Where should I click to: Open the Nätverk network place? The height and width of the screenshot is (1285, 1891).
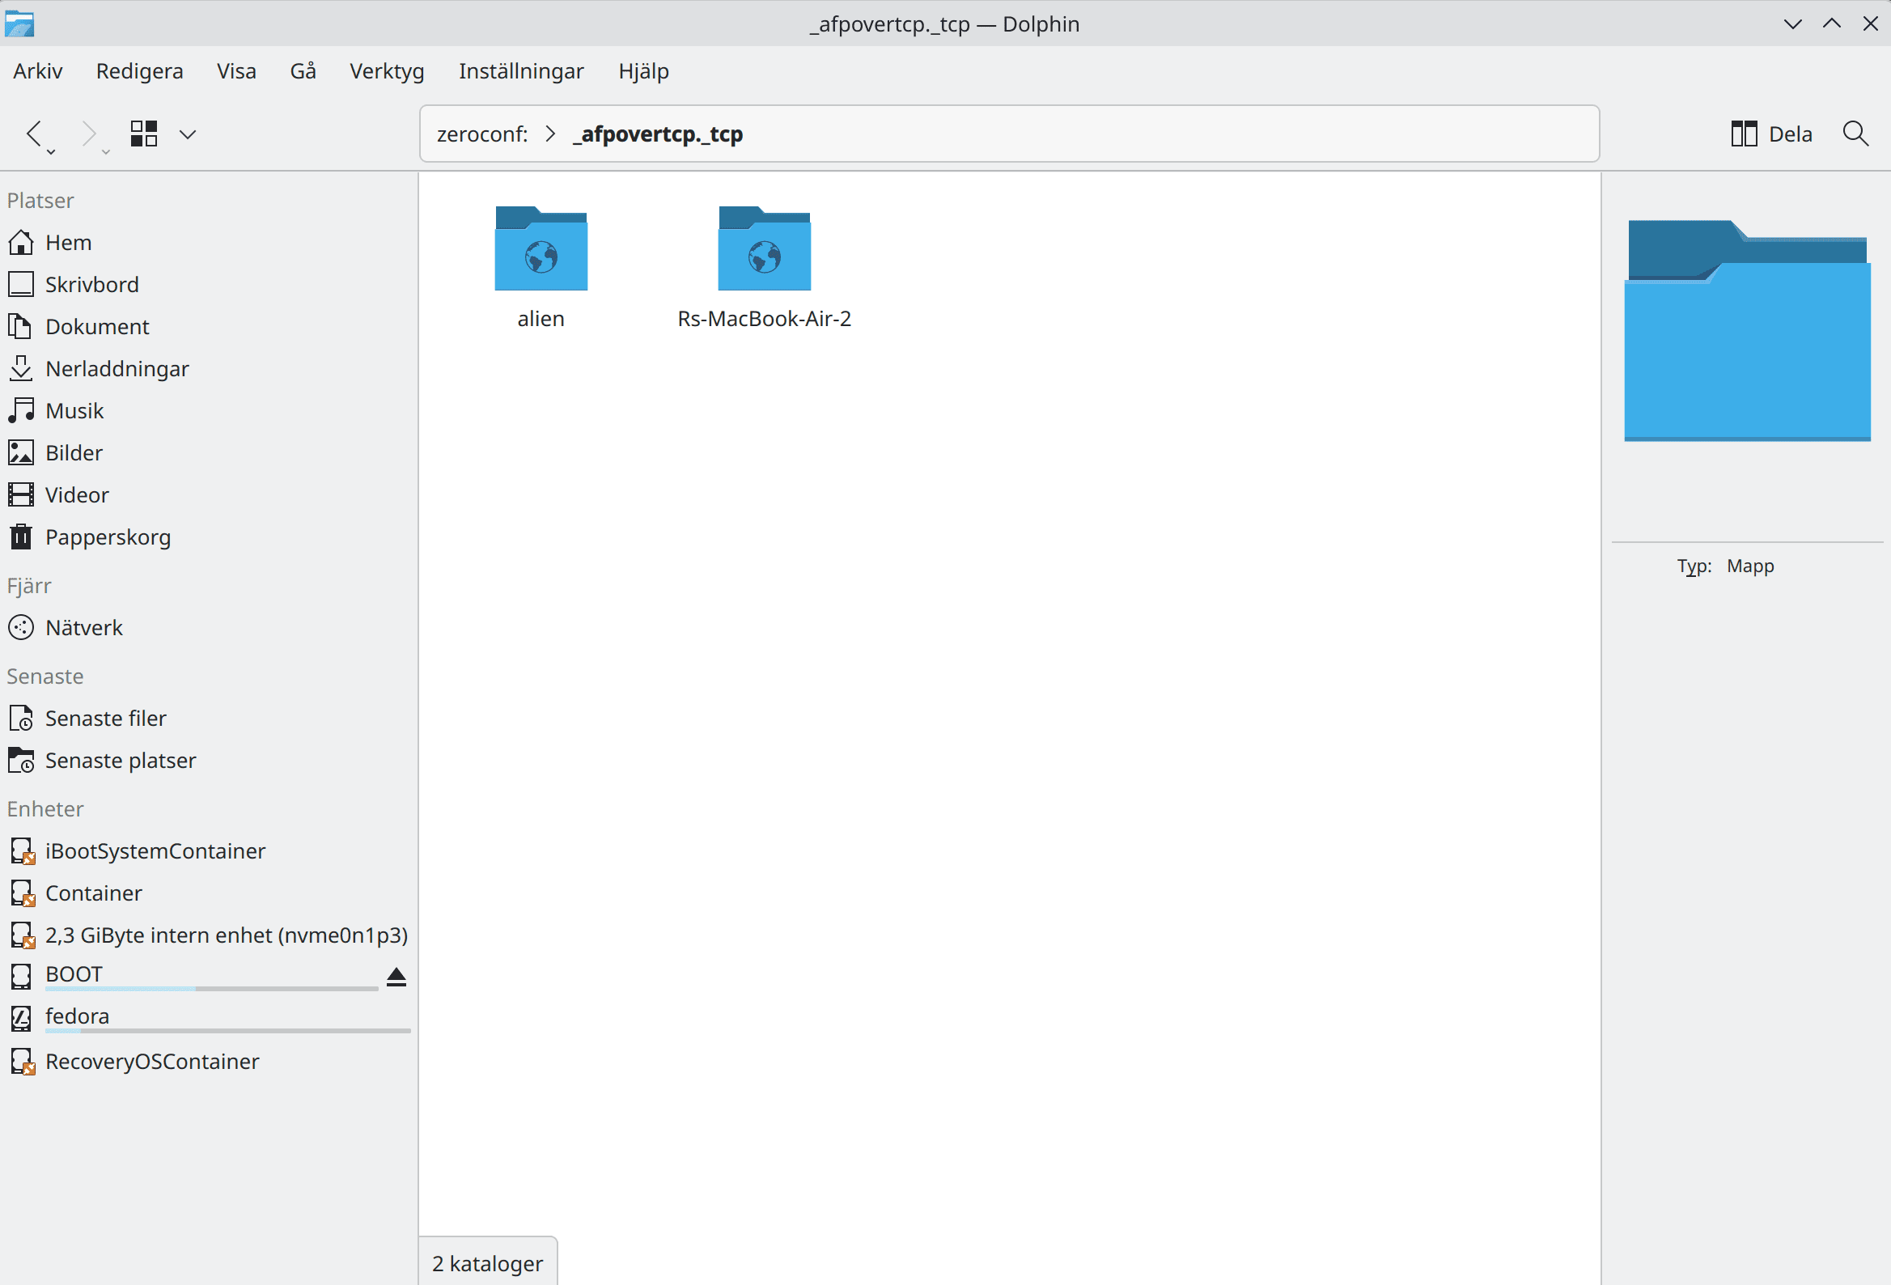coord(84,627)
